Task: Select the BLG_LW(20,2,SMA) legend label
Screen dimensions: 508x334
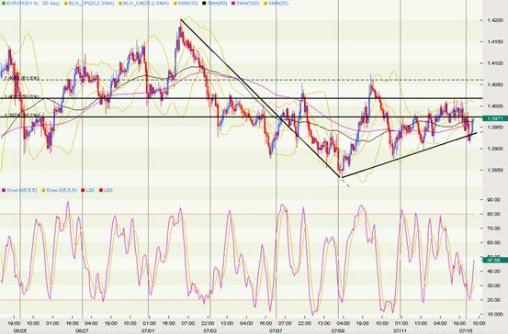Action: 146,4
